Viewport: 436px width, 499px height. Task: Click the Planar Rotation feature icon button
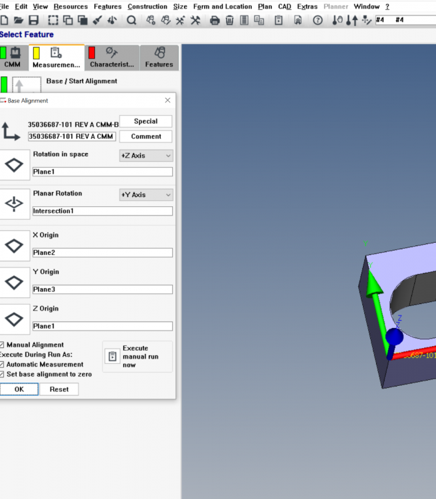14,204
